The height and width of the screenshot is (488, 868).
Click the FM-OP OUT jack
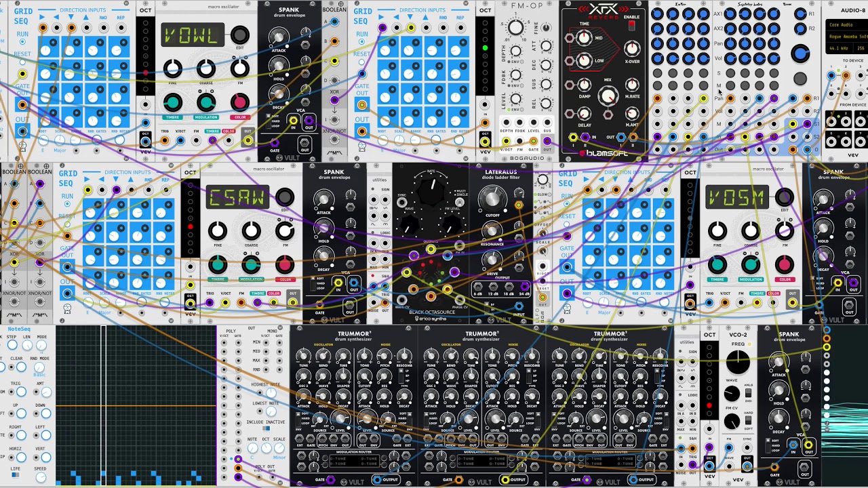click(547, 141)
